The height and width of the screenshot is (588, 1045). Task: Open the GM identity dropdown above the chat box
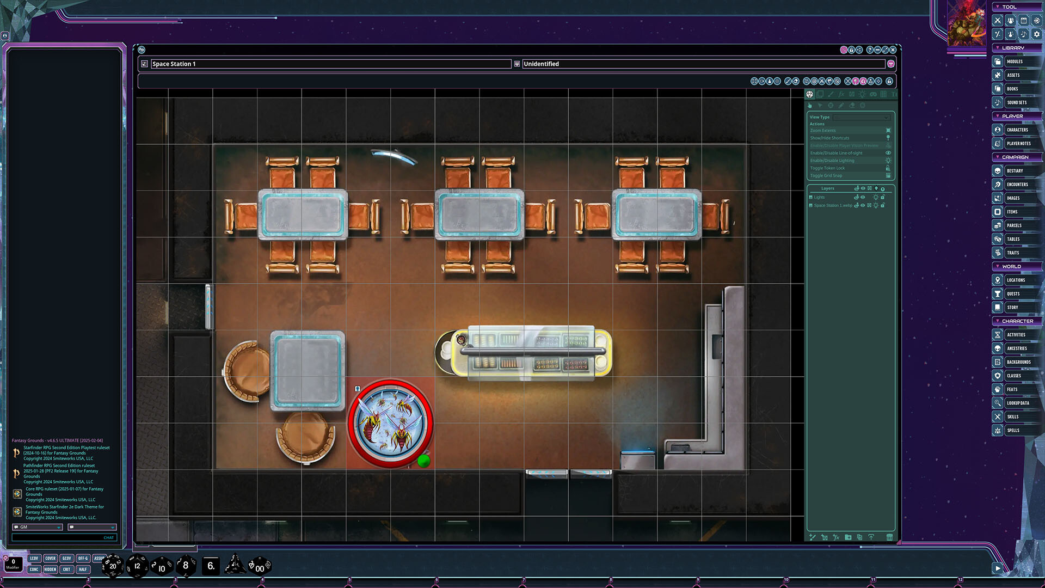(x=36, y=527)
